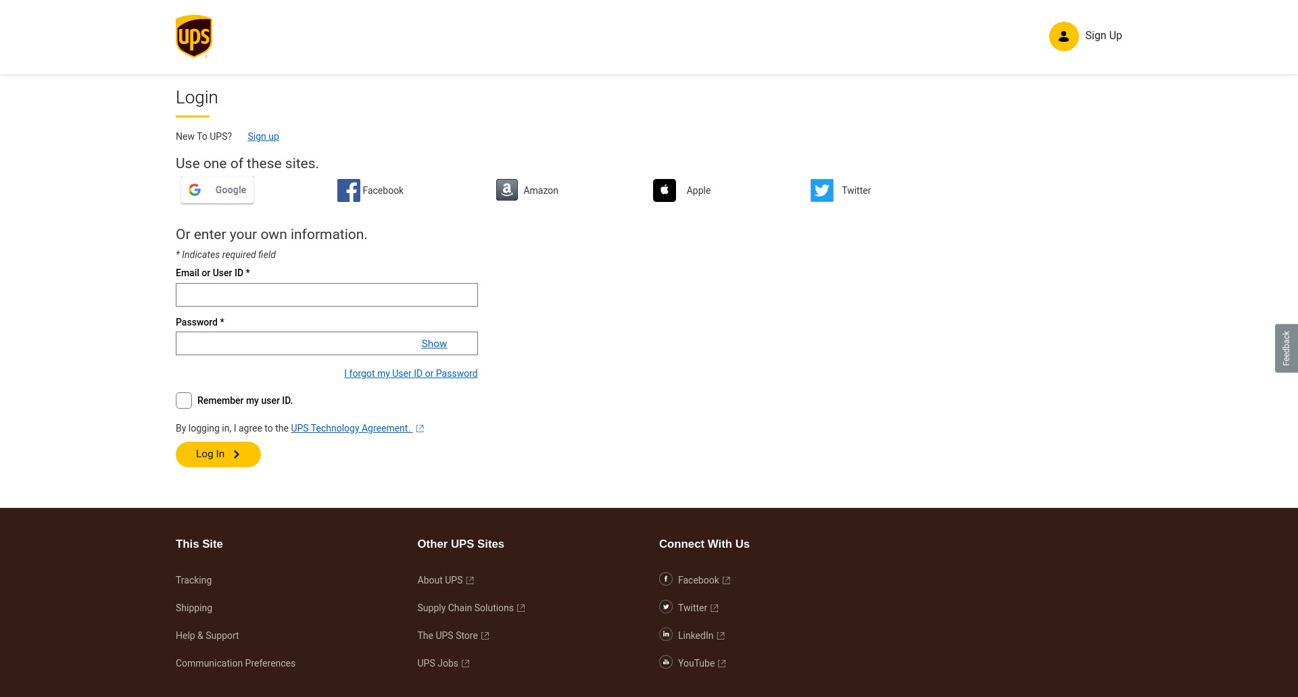Show the password characters
The width and height of the screenshot is (1298, 697).
click(434, 344)
